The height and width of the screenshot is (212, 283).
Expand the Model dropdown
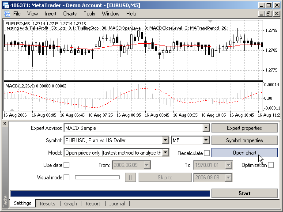point(165,152)
